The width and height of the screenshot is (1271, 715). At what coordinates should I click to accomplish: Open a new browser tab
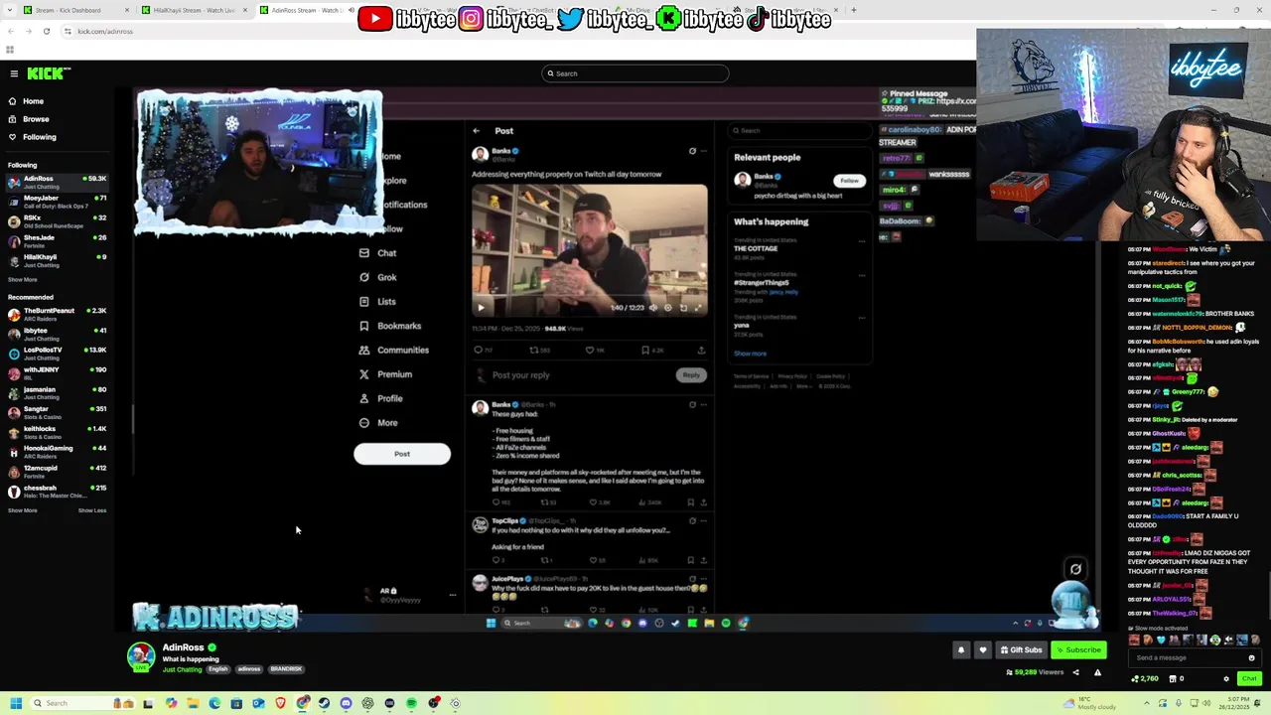(x=854, y=10)
